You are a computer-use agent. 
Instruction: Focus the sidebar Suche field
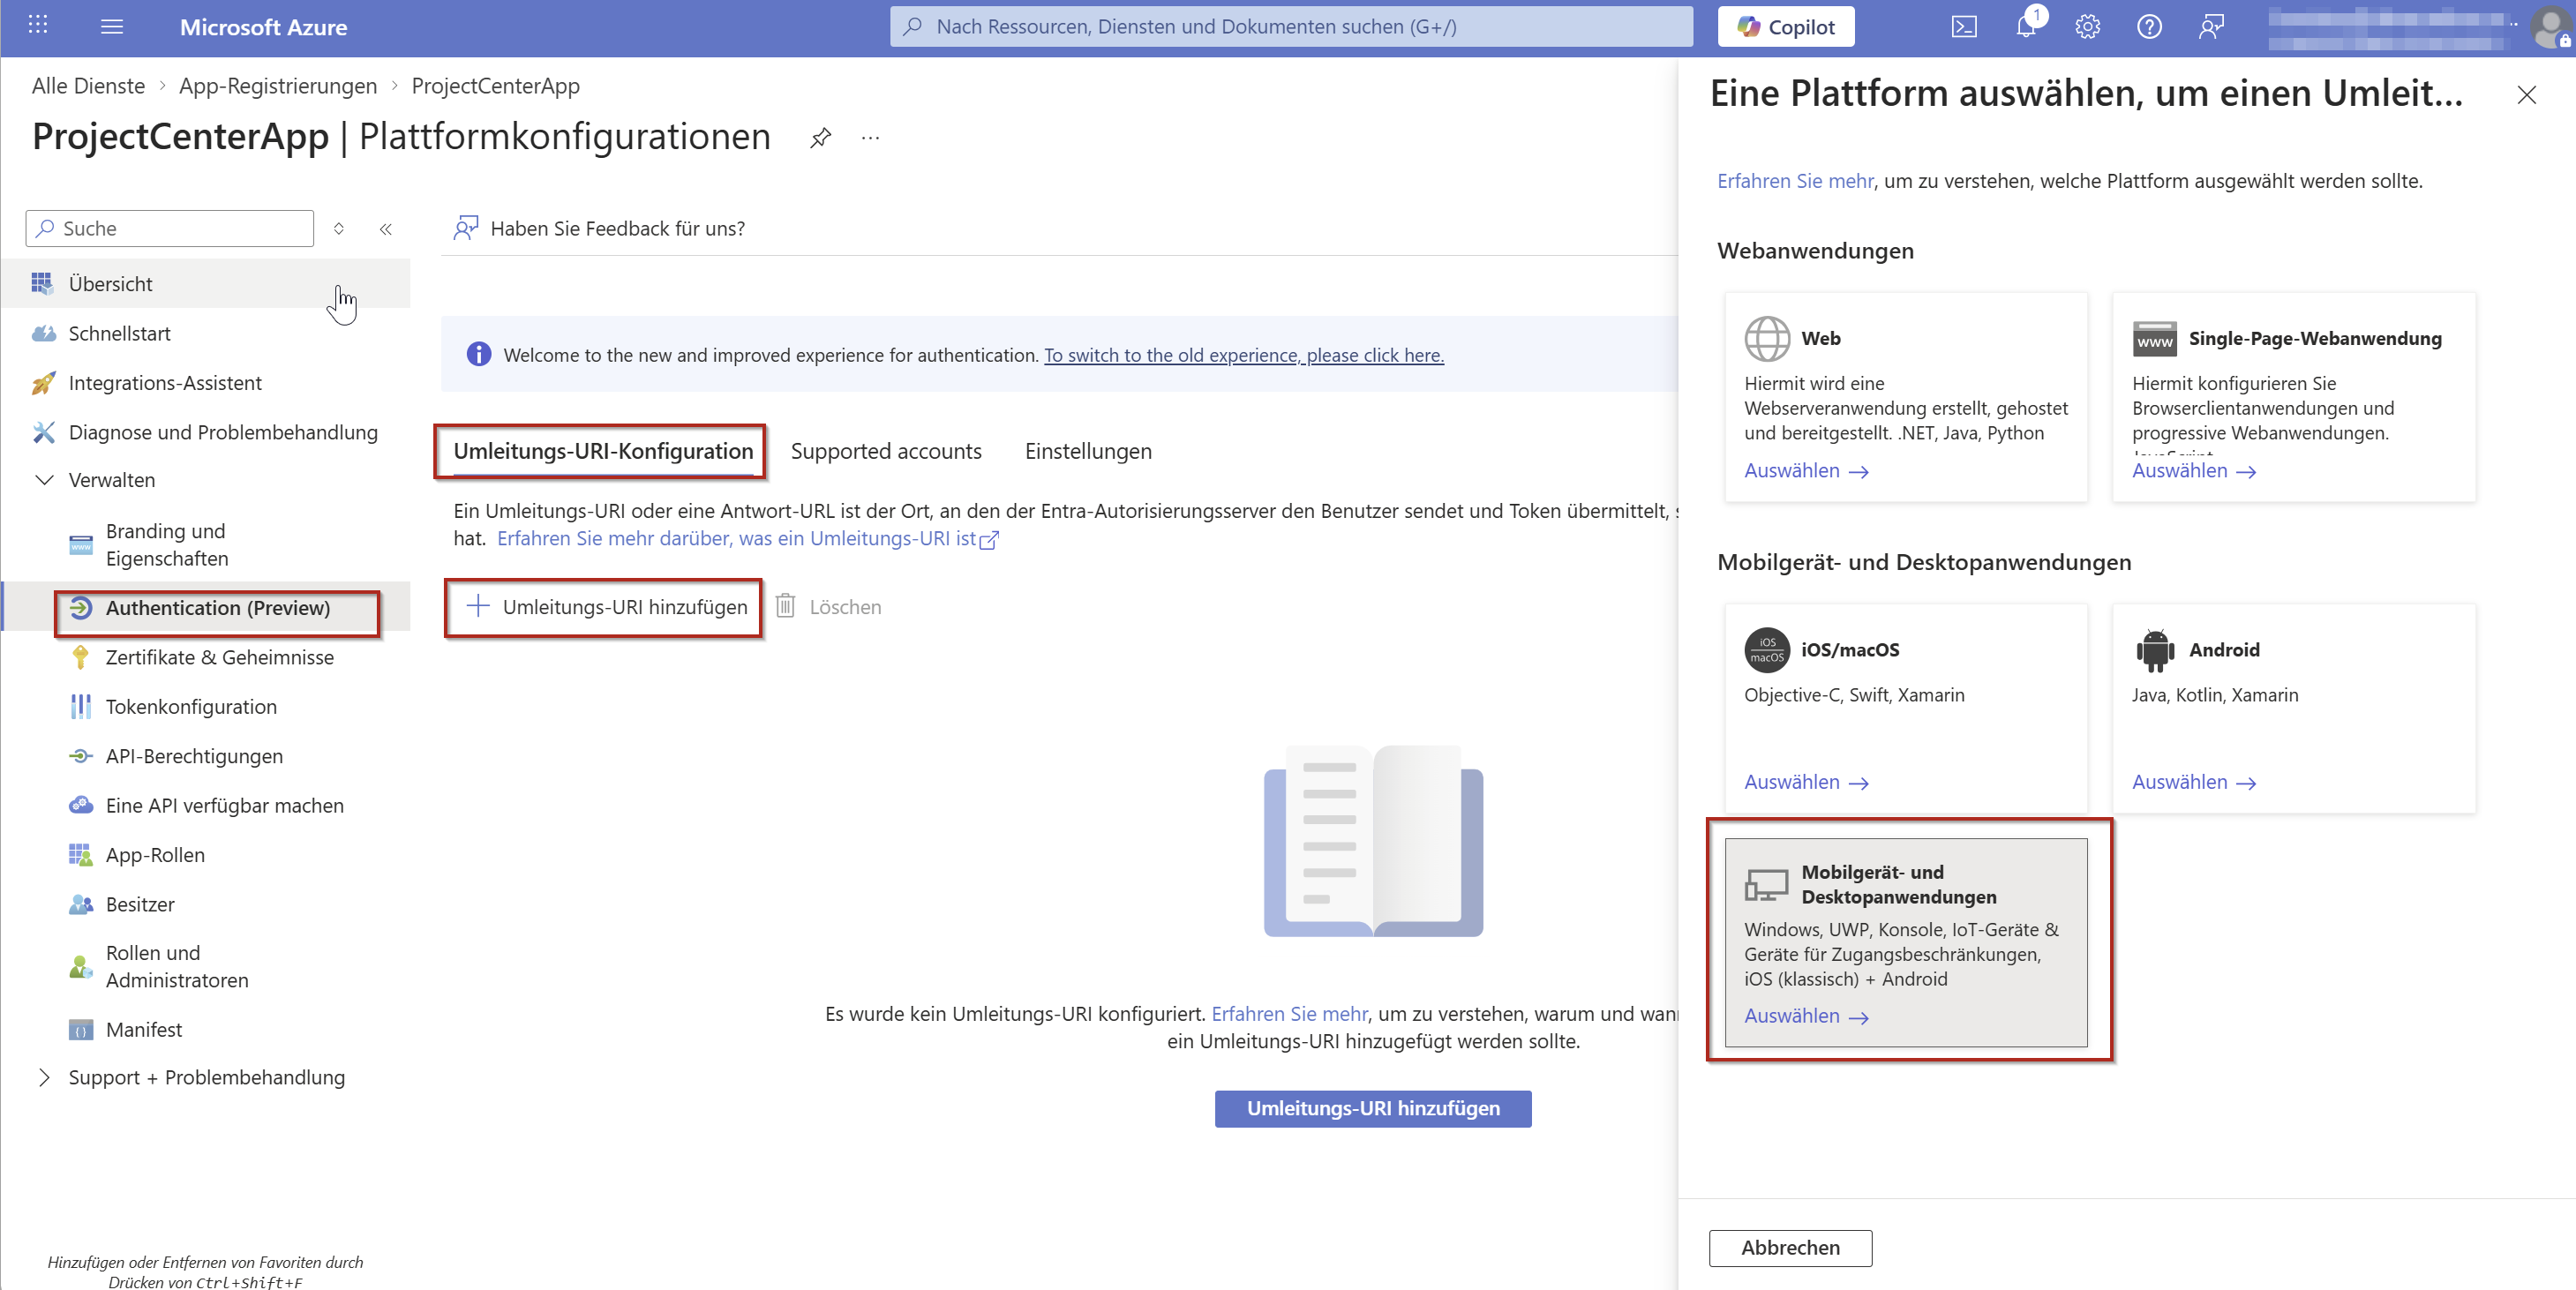(170, 229)
